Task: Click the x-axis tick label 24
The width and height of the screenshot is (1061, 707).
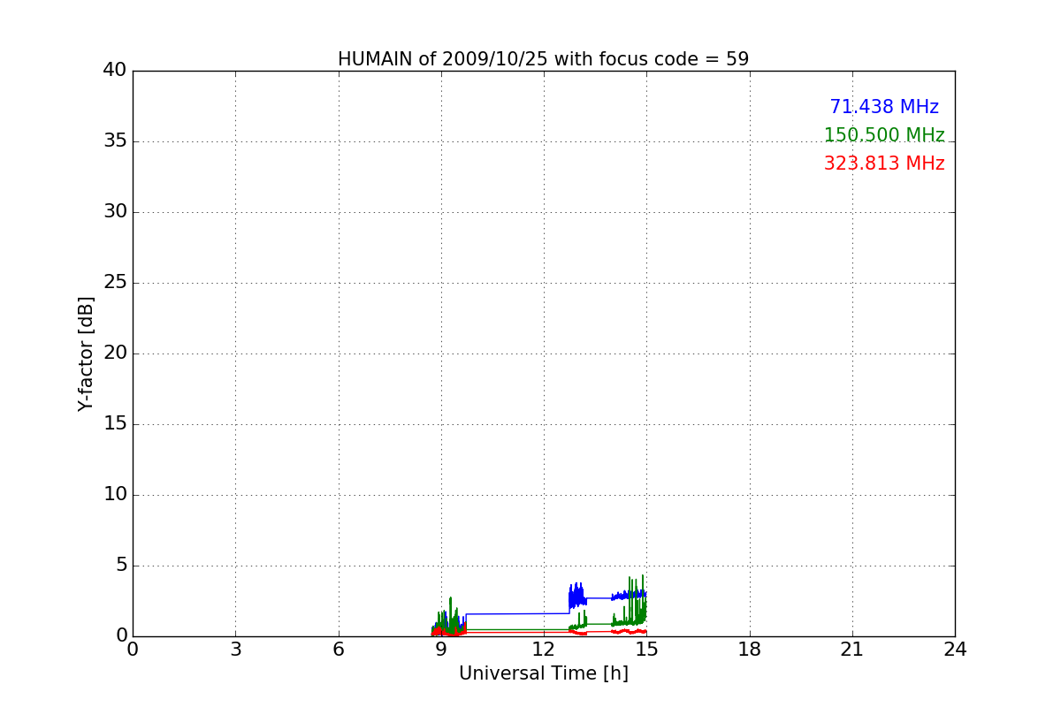Action: coord(955,650)
